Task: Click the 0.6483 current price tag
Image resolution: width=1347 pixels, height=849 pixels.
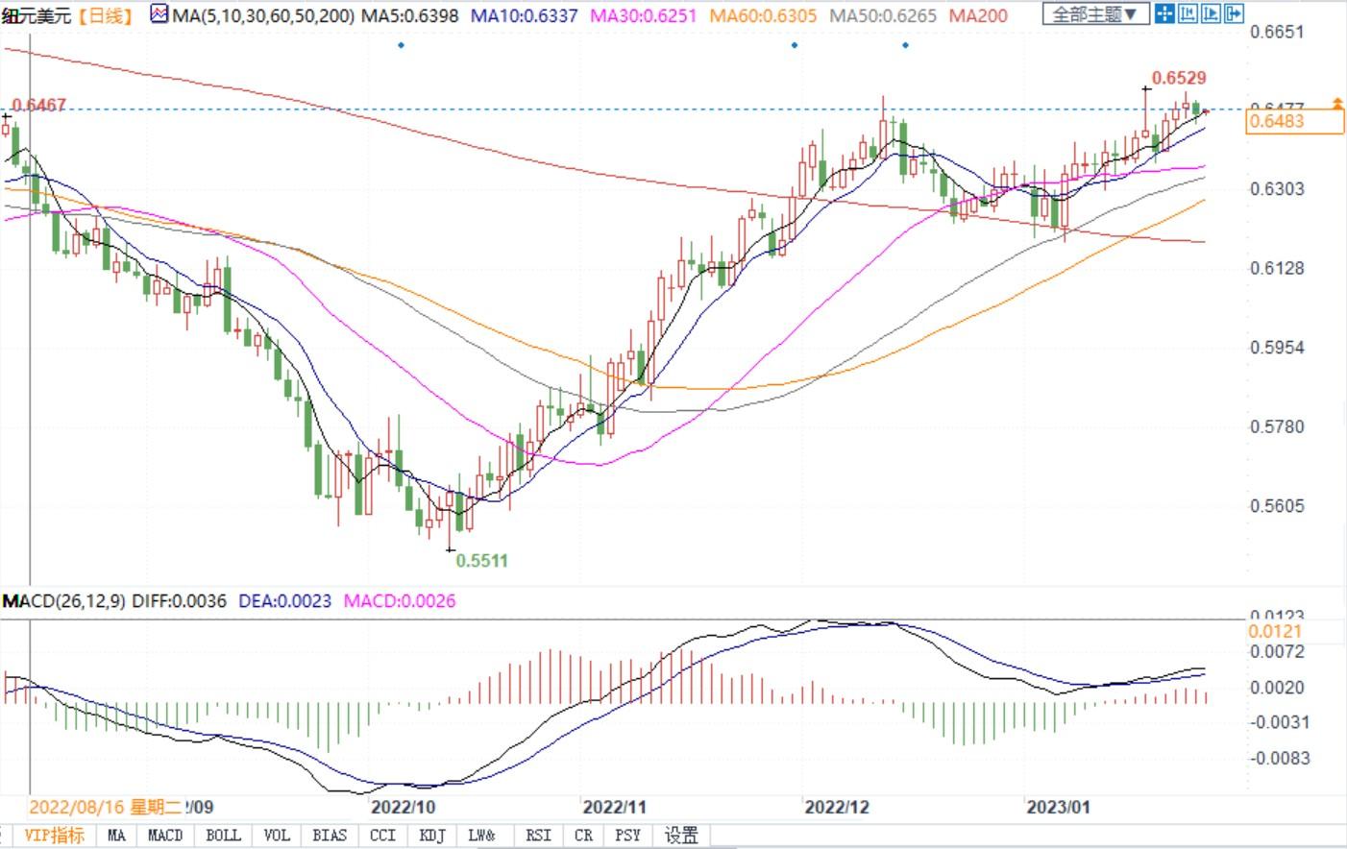Action: 1293,121
